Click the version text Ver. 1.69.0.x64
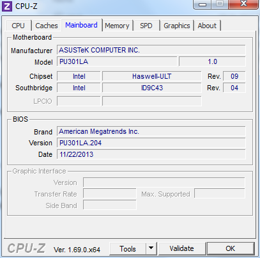Image resolution: width=260 pixels, height=258 pixels. click(x=77, y=250)
